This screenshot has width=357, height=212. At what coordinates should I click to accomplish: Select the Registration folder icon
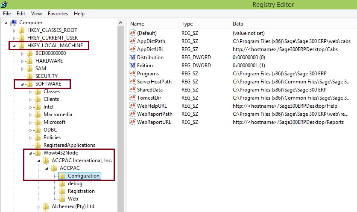(x=62, y=191)
